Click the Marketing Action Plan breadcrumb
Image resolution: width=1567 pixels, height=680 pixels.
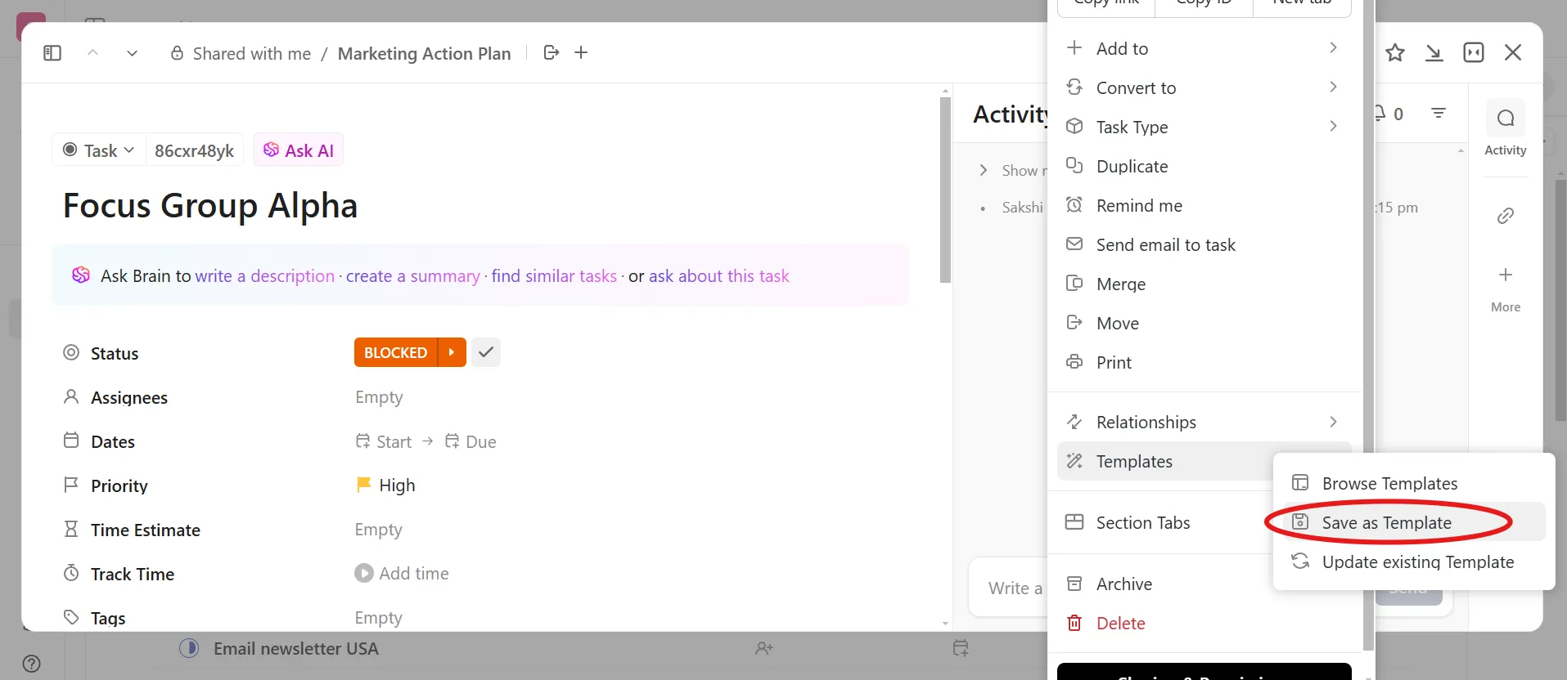click(424, 53)
